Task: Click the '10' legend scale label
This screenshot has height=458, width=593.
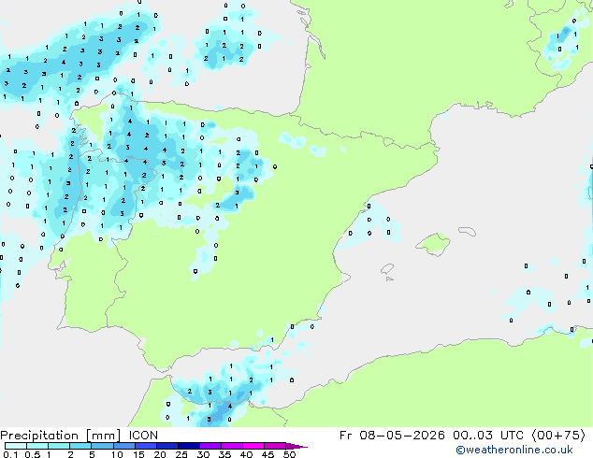Action: click(x=117, y=454)
